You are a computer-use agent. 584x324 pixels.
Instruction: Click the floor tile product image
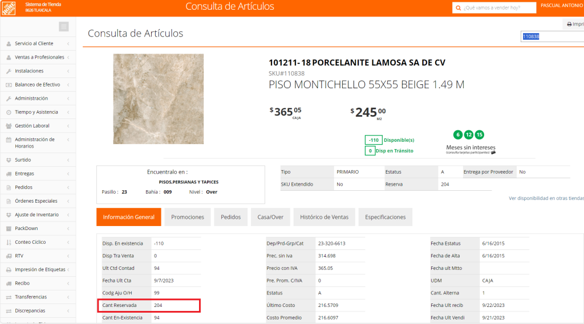point(159,99)
